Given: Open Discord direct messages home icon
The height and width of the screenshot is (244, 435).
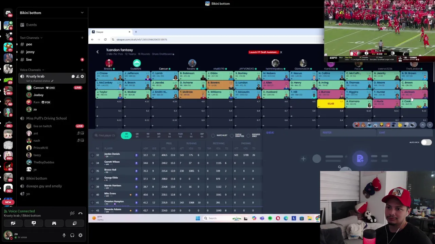Looking at the screenshot, I should pos(8,13).
